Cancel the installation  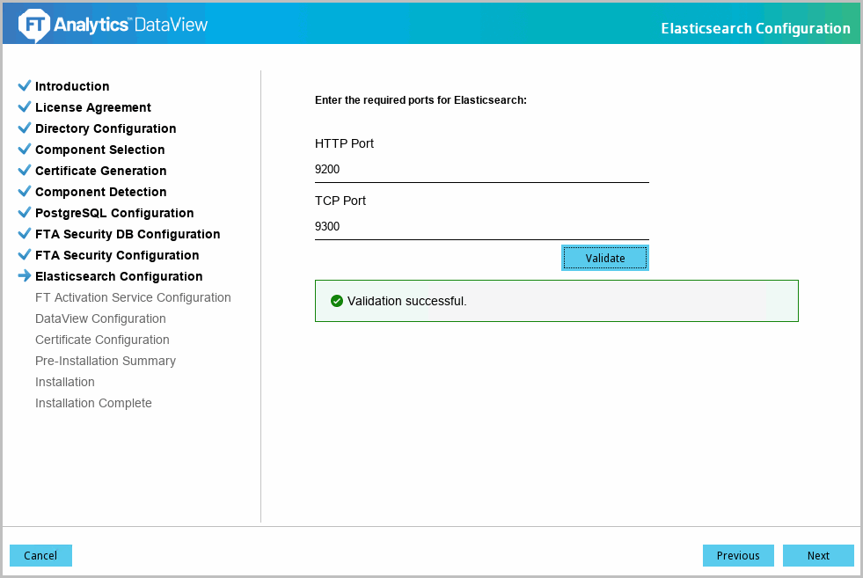(40, 555)
